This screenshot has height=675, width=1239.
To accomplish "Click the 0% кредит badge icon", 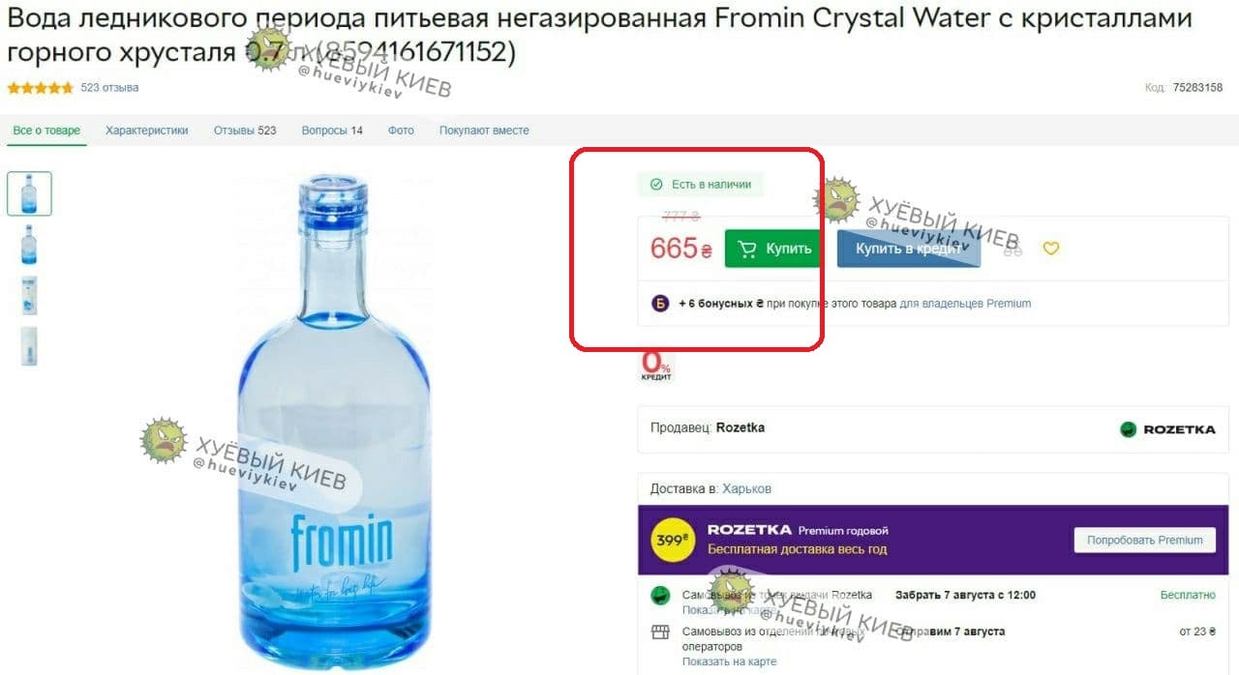I will coord(656,365).
